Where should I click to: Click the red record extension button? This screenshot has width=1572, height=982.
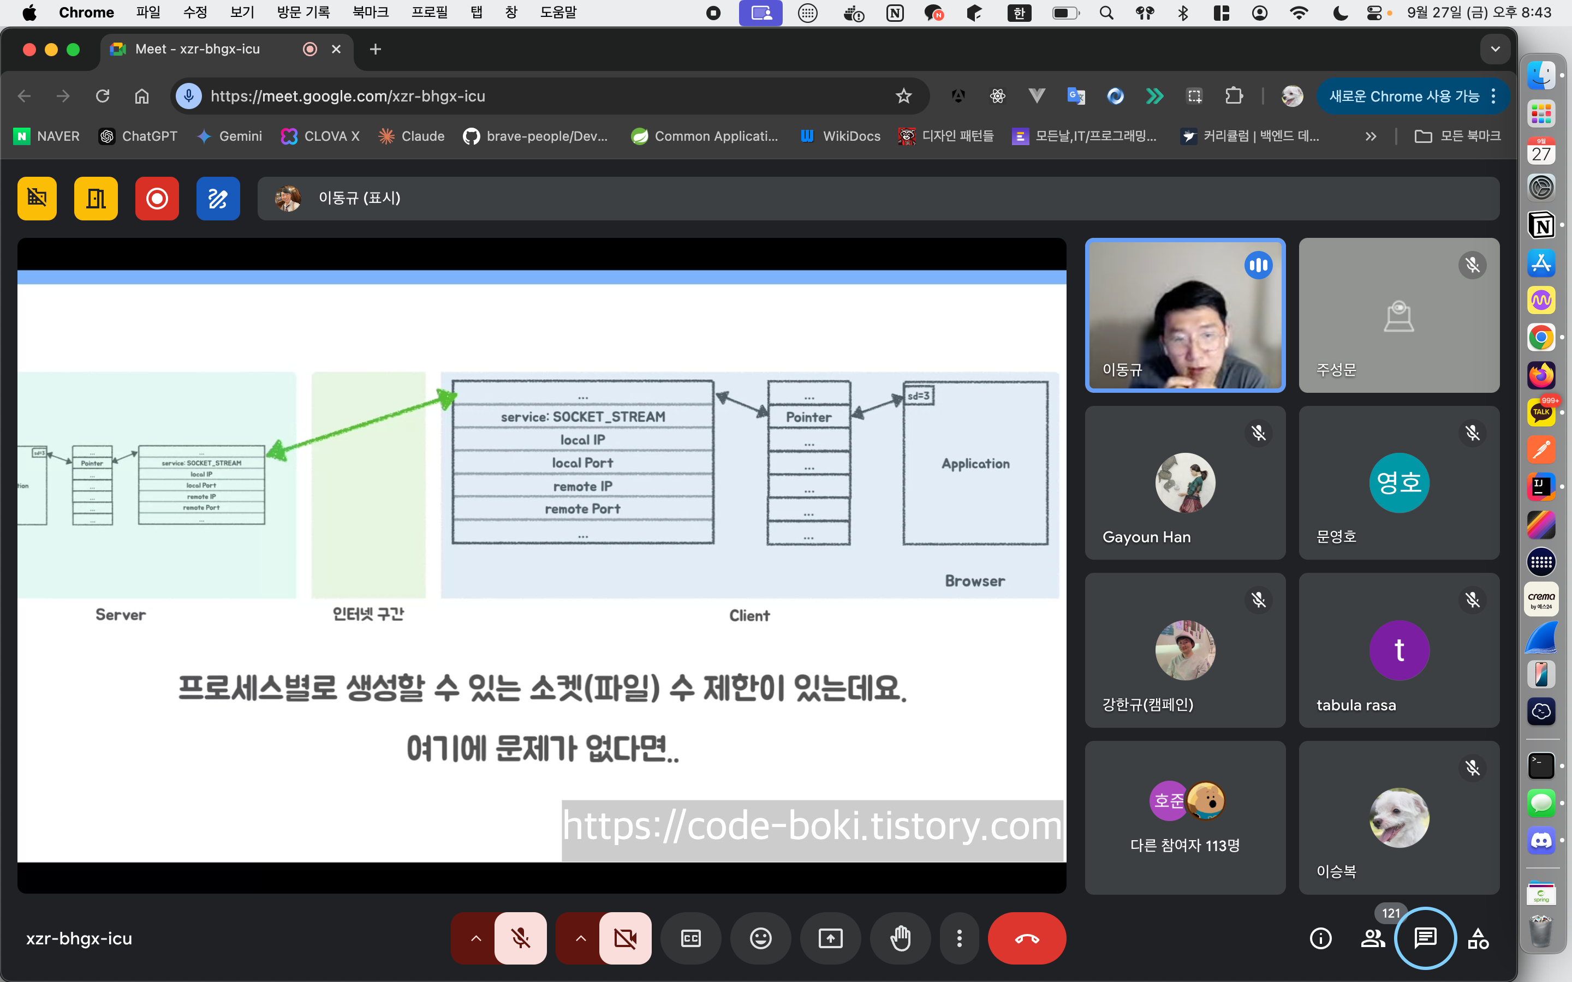coord(157,198)
